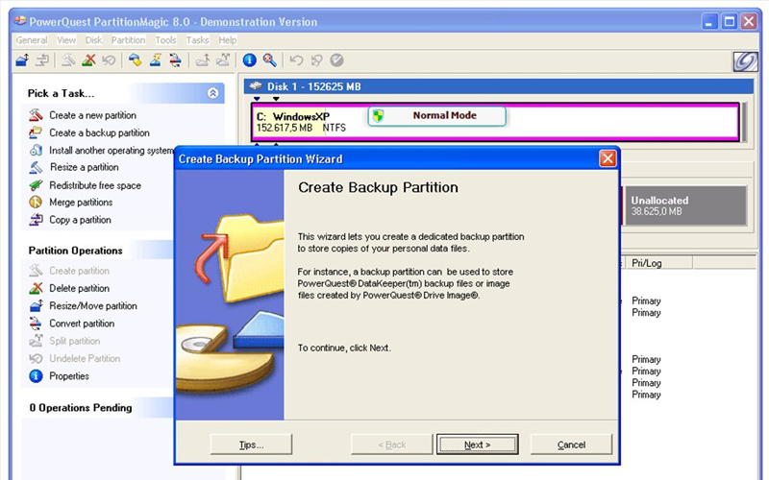This screenshot has height=480, width=769.
Task: Click the grayed Merge partitions toolbar icon
Action: [202, 60]
